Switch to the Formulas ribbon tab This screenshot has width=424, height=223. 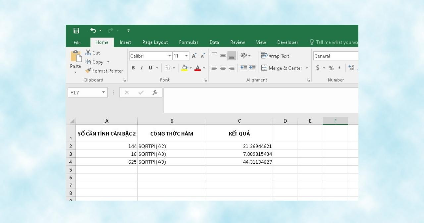188,42
